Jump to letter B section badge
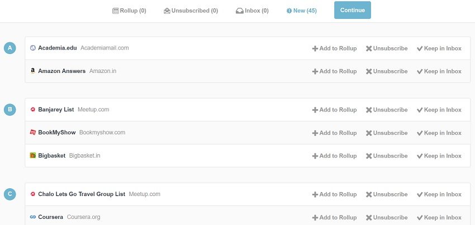Image resolution: width=475 pixels, height=225 pixels. click(x=9, y=109)
